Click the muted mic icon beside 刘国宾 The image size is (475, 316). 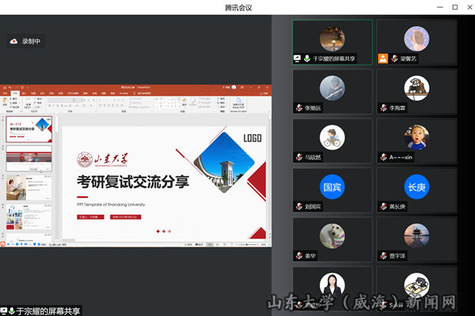(299, 206)
